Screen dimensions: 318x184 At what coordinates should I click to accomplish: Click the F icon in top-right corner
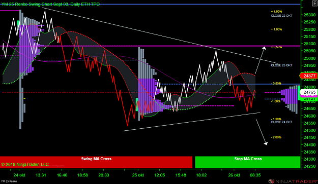[x=315, y=4]
